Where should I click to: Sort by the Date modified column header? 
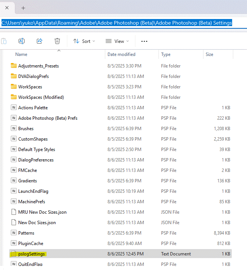(x=121, y=54)
